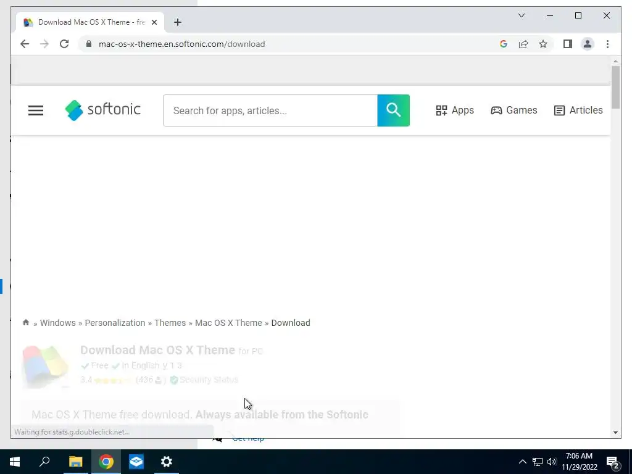Maximize the Chrome window

pos(578,15)
